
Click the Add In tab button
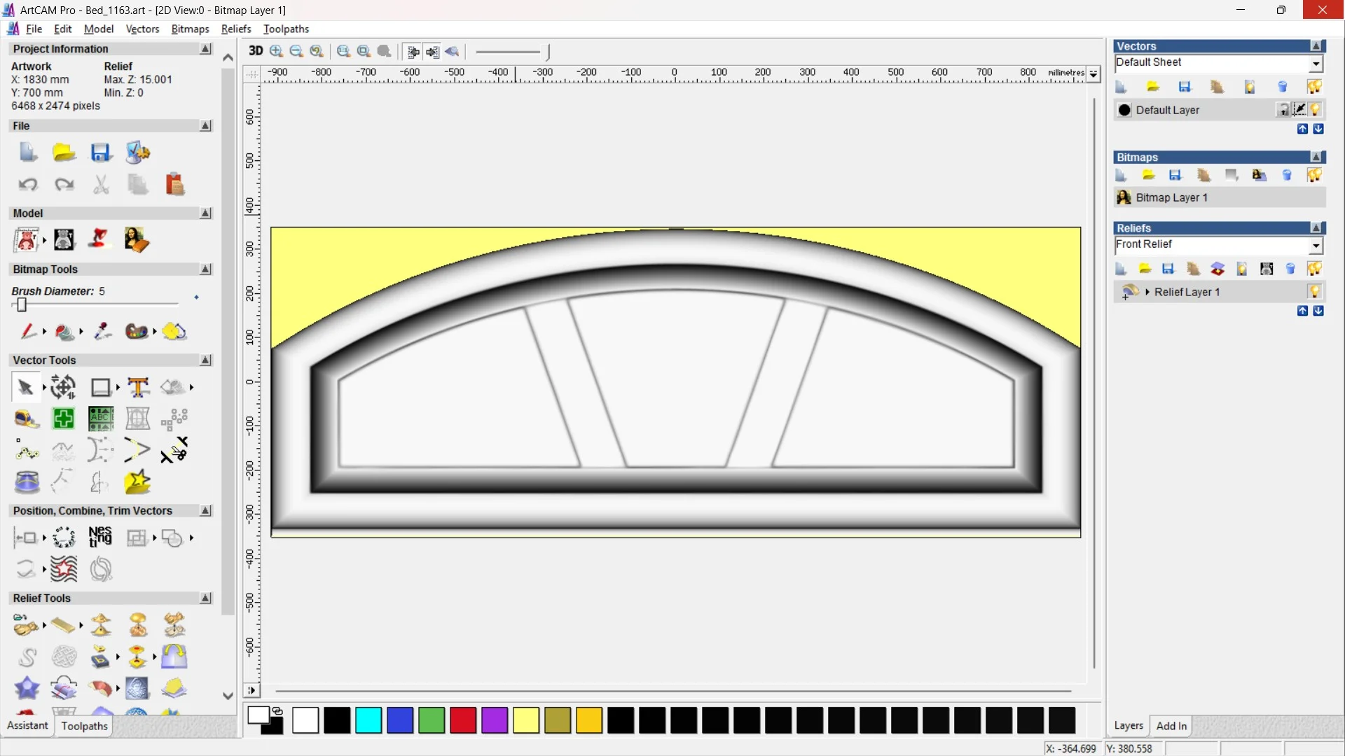click(1171, 726)
